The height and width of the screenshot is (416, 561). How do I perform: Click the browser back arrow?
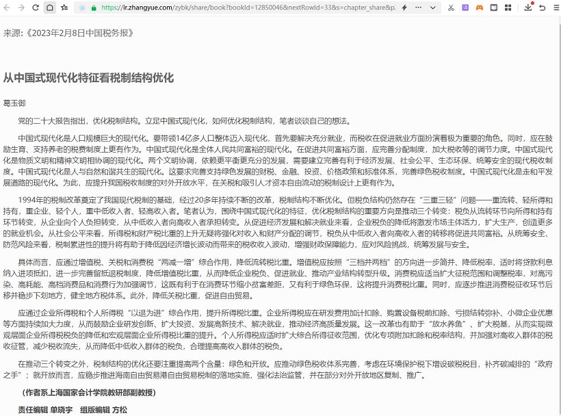[x=5, y=8]
